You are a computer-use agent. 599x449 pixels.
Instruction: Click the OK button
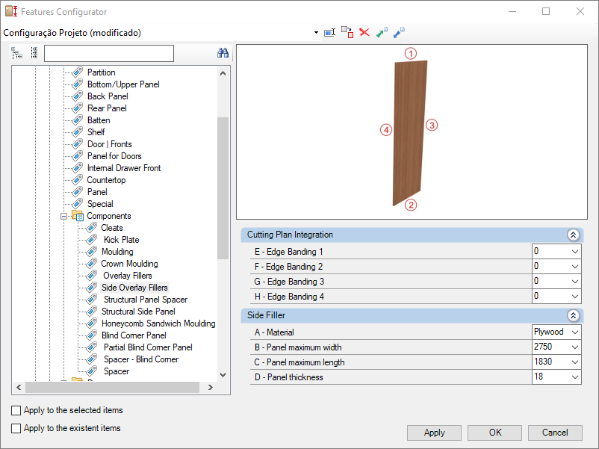tap(495, 433)
